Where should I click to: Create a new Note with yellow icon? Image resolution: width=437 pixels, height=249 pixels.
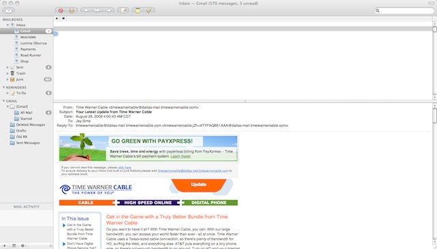pyautogui.click(x=138, y=11)
